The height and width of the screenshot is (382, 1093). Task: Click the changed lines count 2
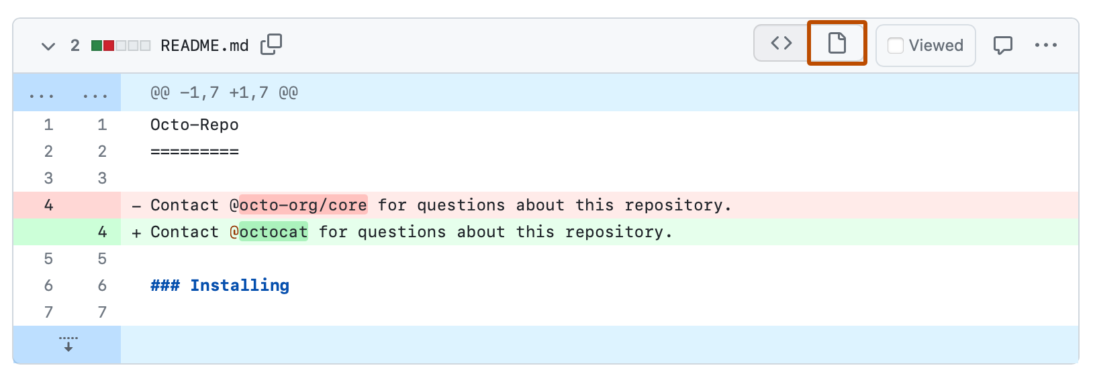pos(75,46)
